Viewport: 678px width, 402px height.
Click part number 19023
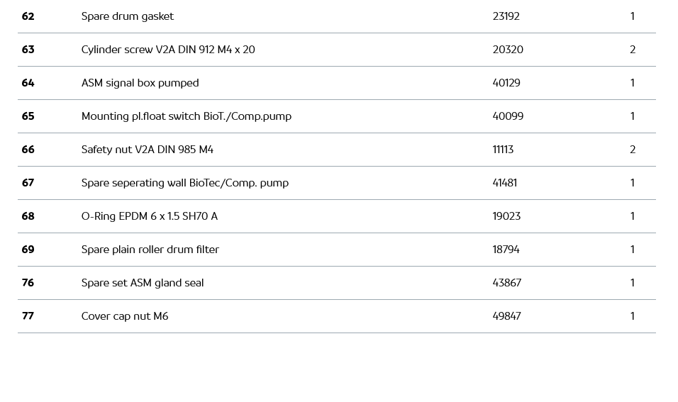(506, 216)
